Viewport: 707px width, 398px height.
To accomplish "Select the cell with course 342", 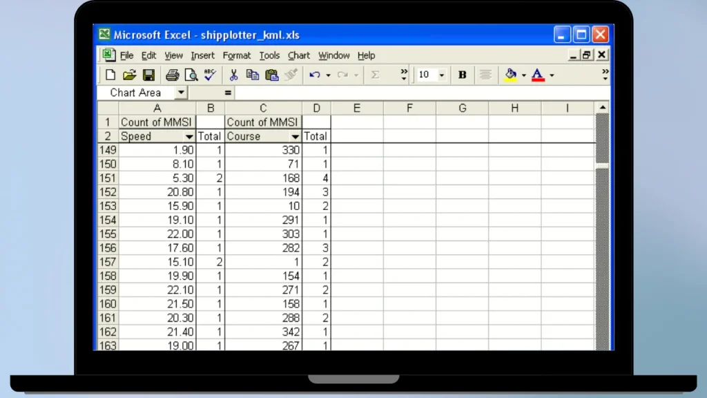I will [x=263, y=332].
